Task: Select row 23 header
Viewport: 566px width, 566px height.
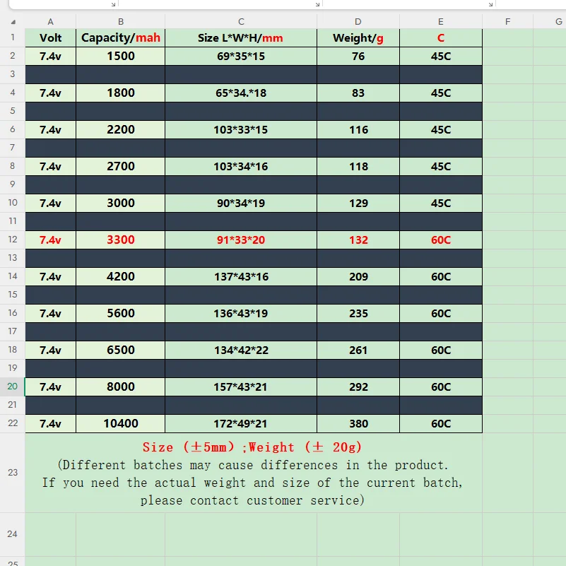Action: (13, 473)
